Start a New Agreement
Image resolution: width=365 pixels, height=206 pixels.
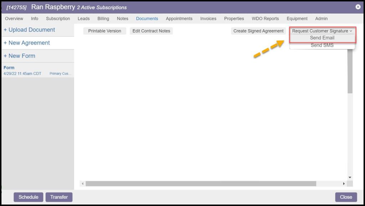click(27, 43)
